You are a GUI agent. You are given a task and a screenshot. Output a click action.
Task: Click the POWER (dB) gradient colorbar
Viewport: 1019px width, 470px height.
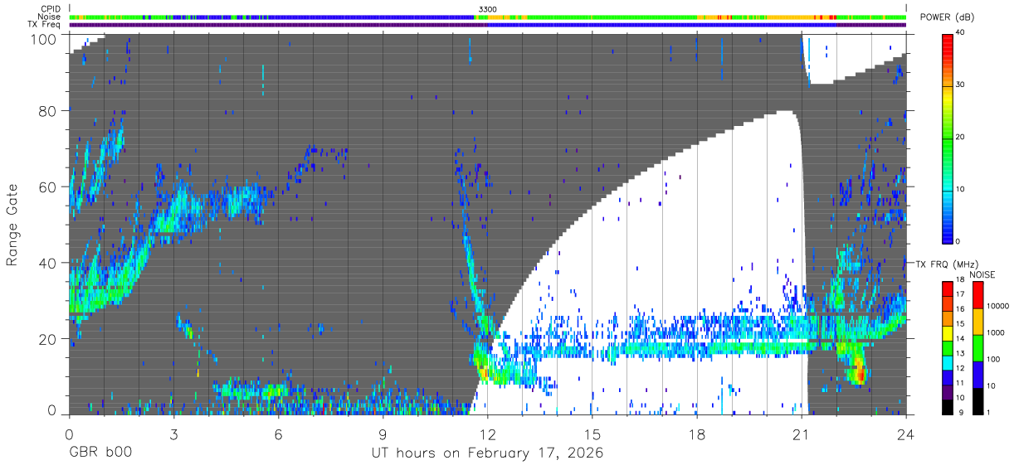point(948,138)
